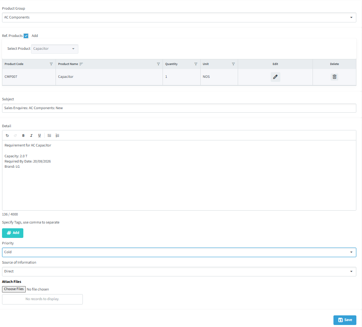The height and width of the screenshot is (327, 362).
Task: Delete the Capacitor row with trash icon
Action: tap(334, 77)
